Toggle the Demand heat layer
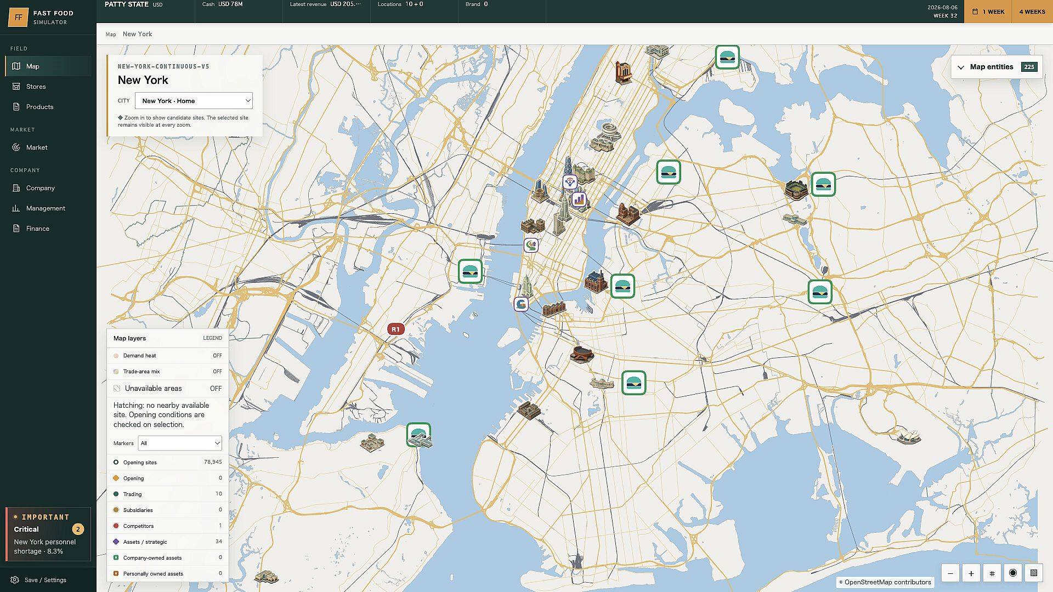The image size is (1053, 592). (168, 356)
